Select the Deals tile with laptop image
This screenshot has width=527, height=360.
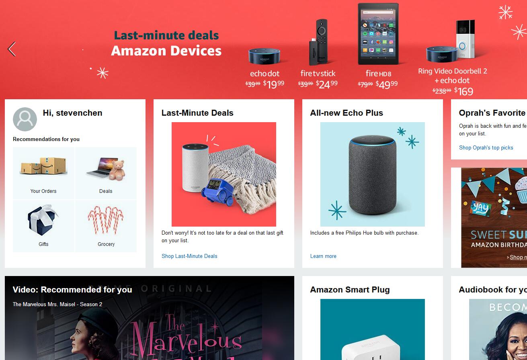click(x=106, y=173)
